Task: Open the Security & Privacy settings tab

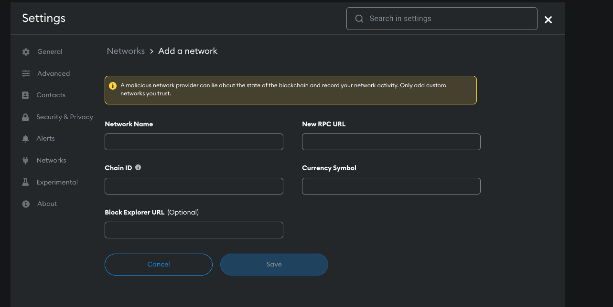Action: coord(65,117)
